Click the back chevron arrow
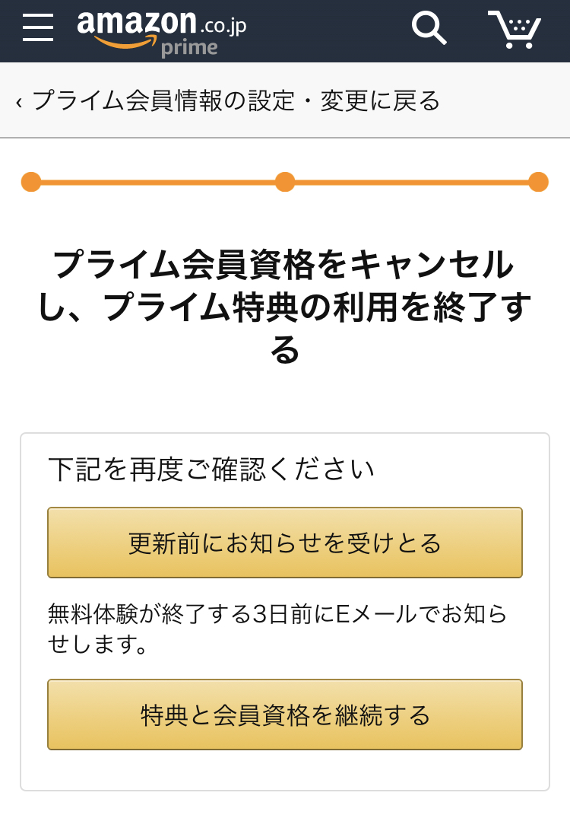570x834 pixels. pos(19,101)
